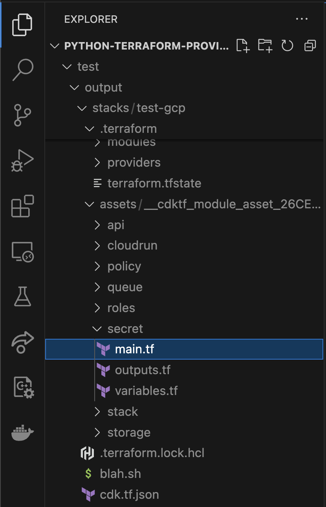Open the Testing flask view
The image size is (326, 507).
click(22, 297)
